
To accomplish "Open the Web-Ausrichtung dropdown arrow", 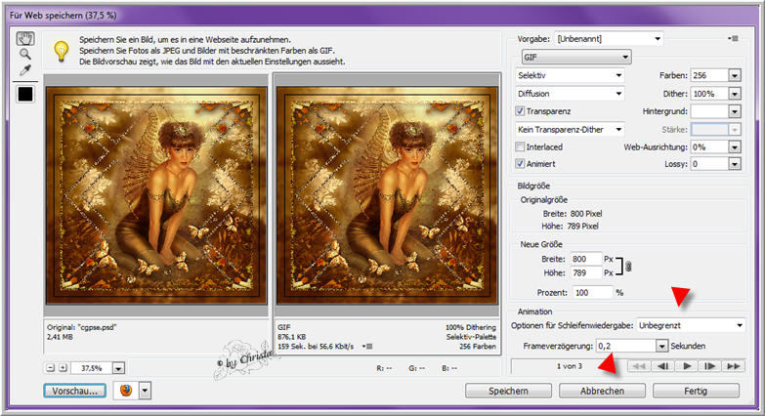I will coord(735,146).
